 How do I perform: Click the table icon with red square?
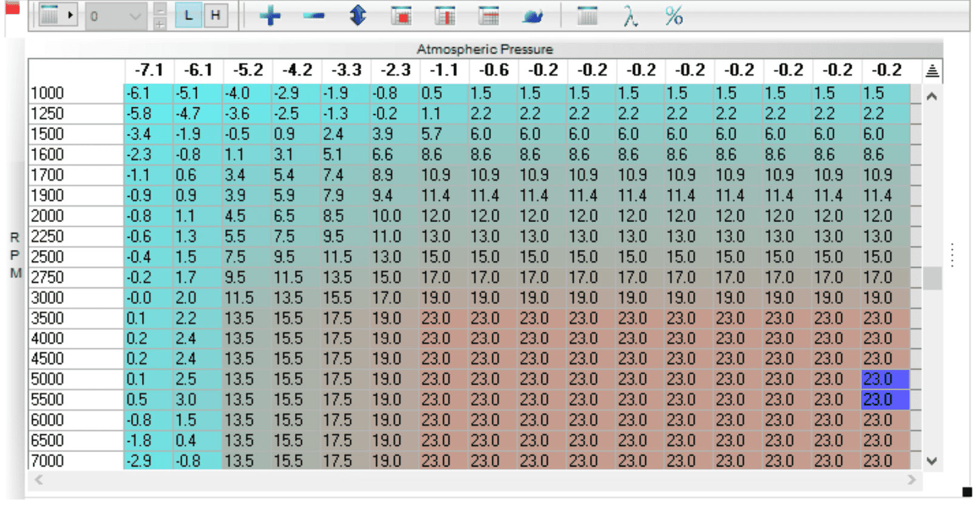point(401,16)
